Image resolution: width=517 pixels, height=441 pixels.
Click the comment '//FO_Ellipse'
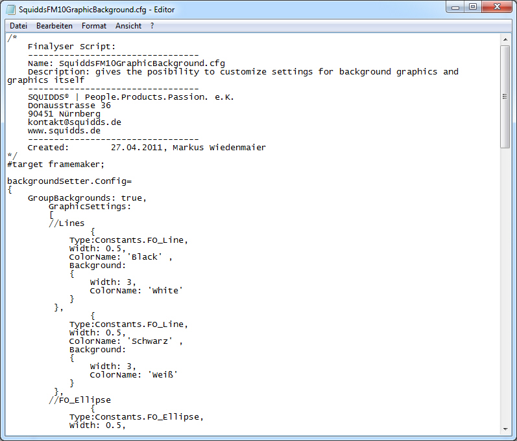79,400
